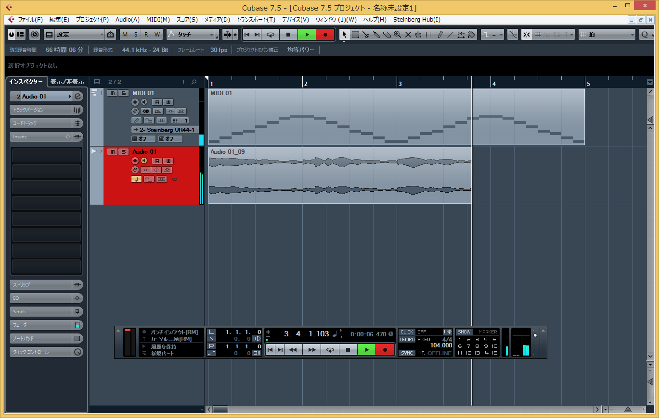Viewport: 659px width, 418px height.
Task: Record-enable the MIDI 01 track
Action: pyautogui.click(x=135, y=102)
